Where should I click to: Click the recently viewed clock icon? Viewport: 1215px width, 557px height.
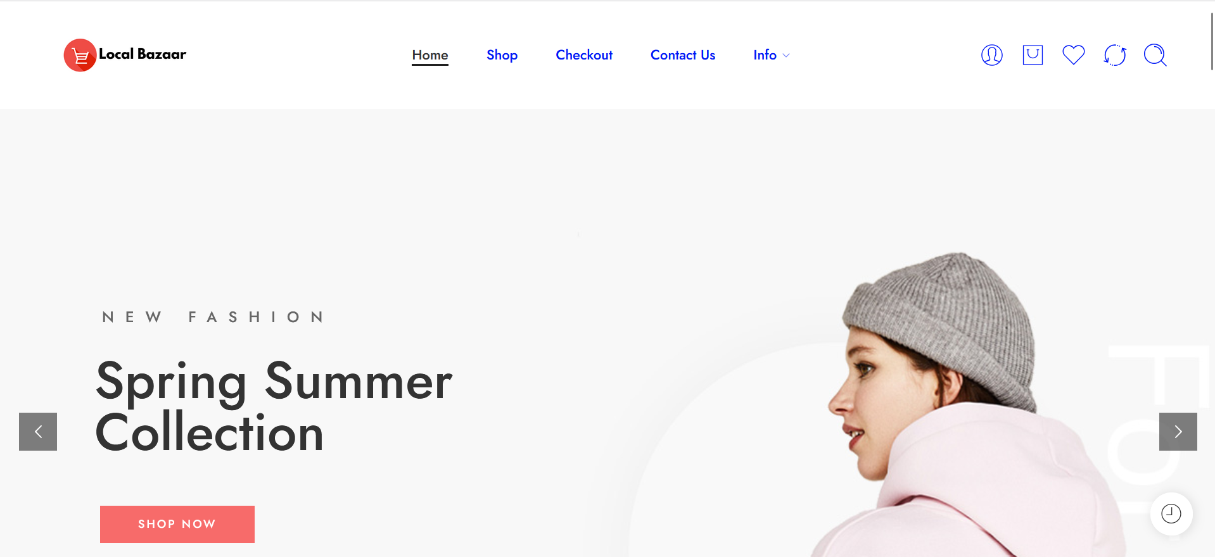tap(1171, 513)
